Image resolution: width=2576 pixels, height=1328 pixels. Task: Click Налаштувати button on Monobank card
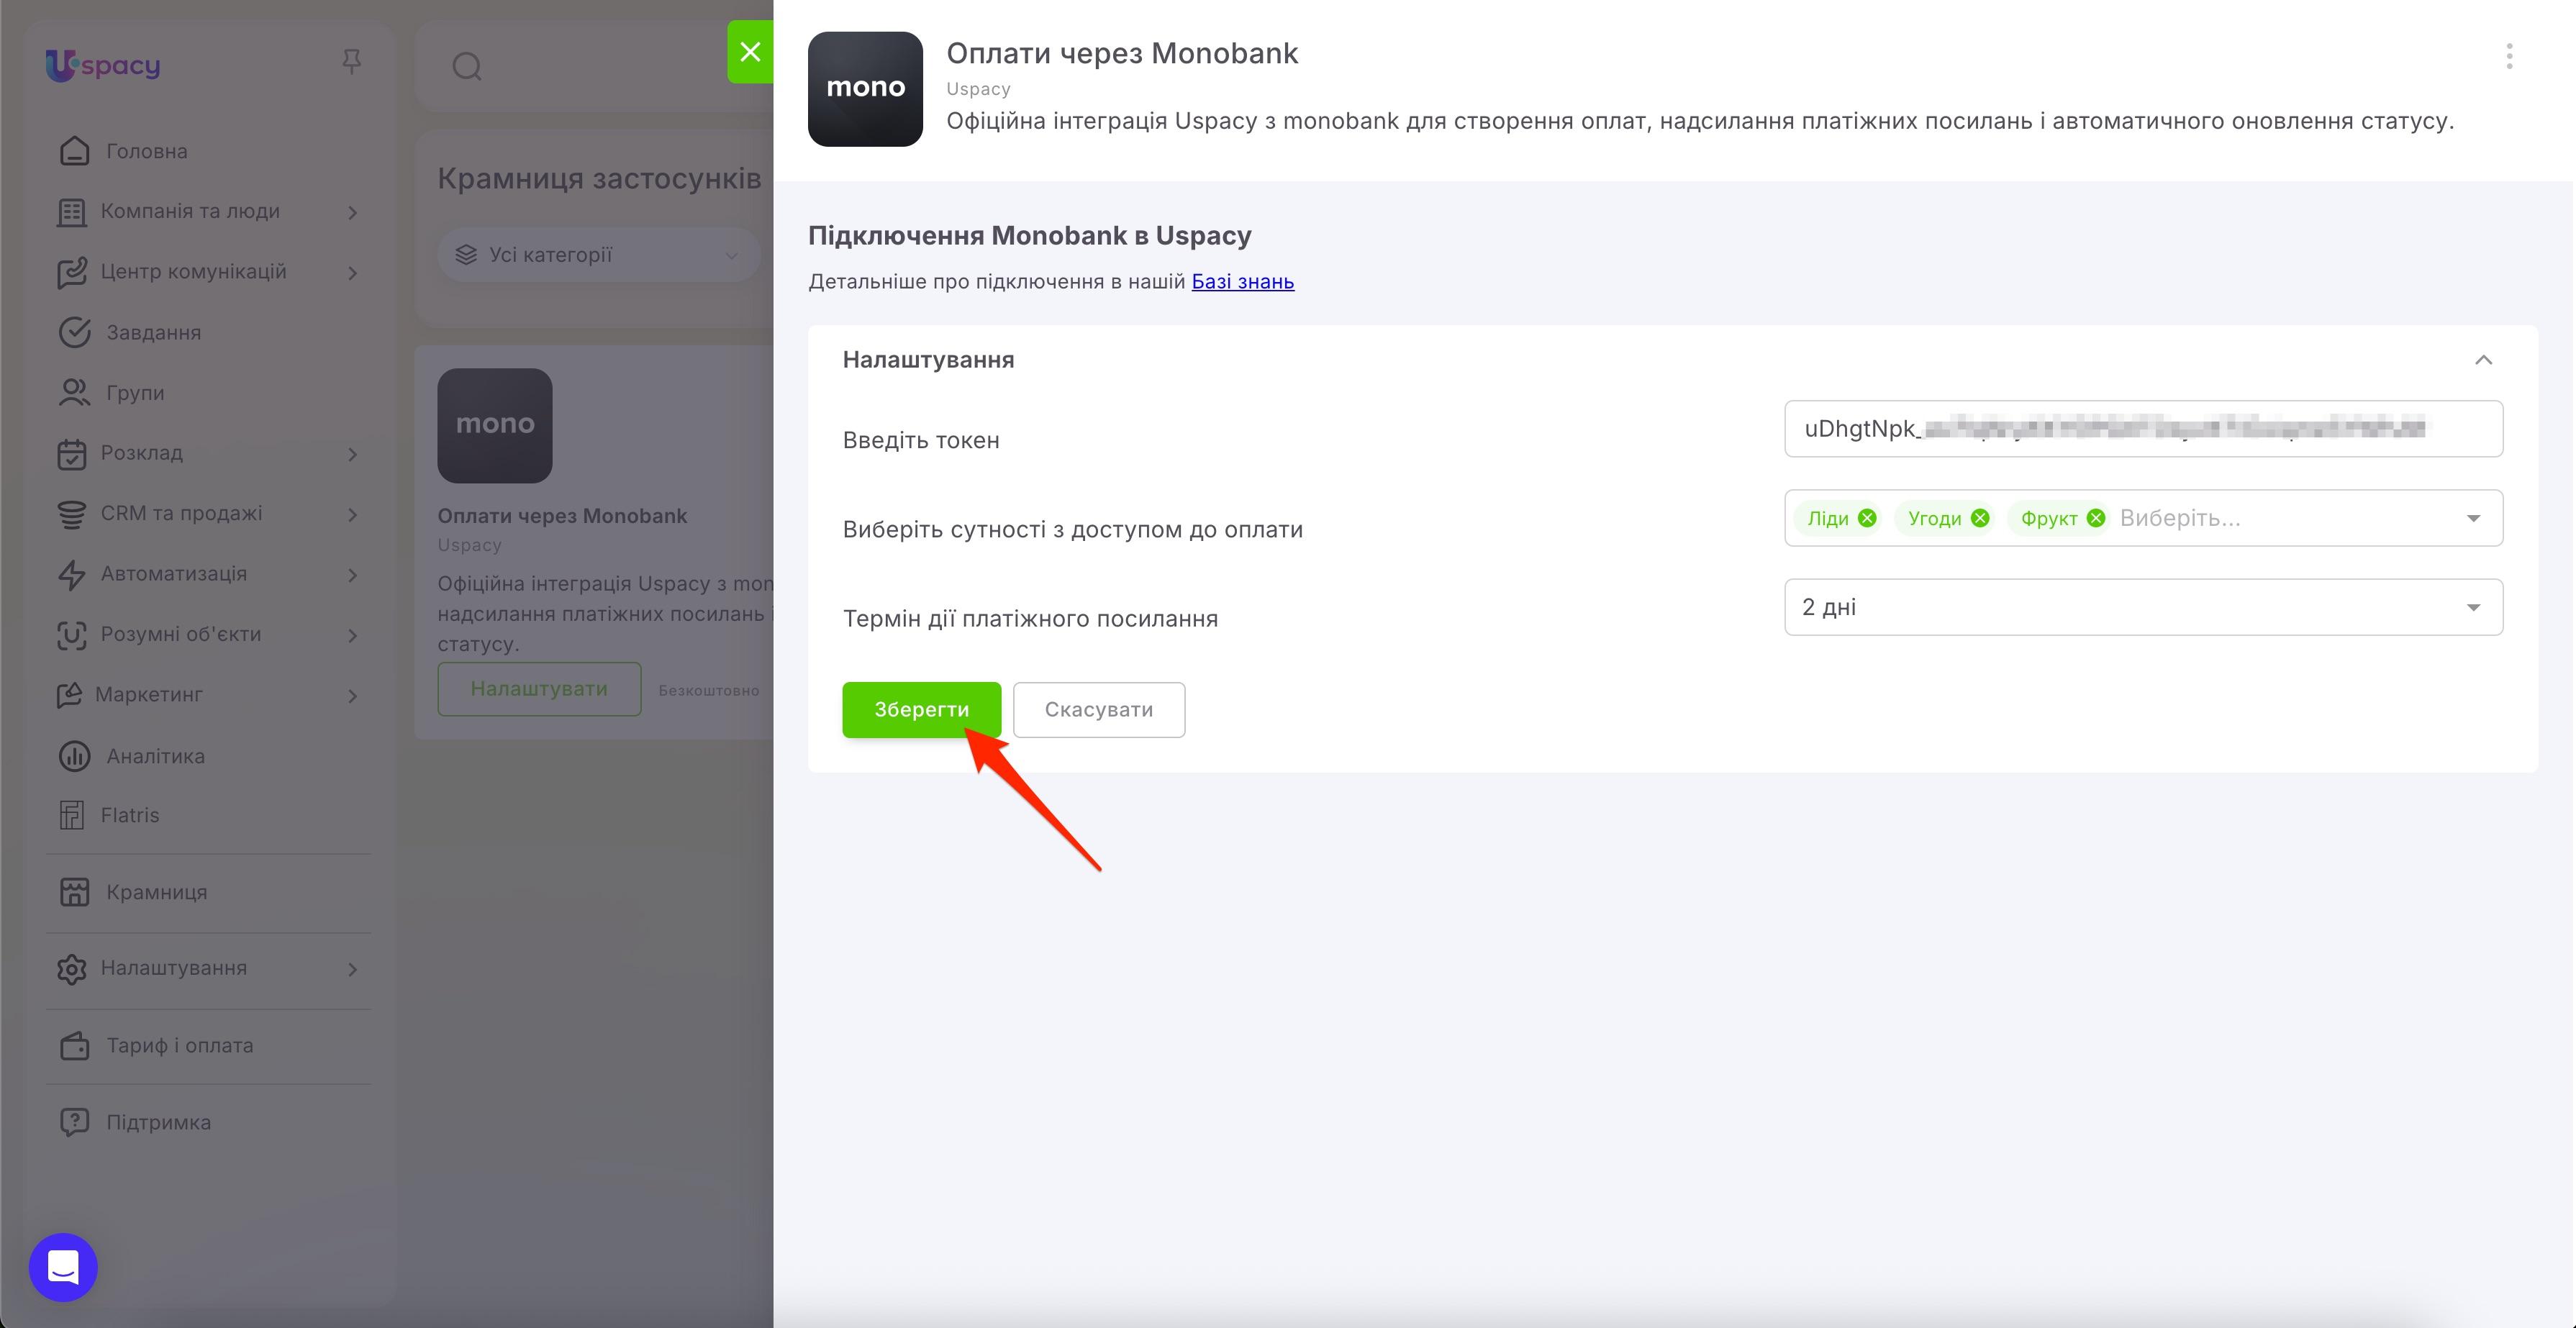pos(539,689)
